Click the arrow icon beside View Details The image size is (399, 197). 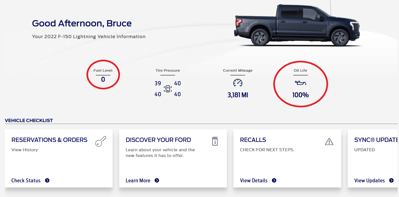tap(274, 180)
